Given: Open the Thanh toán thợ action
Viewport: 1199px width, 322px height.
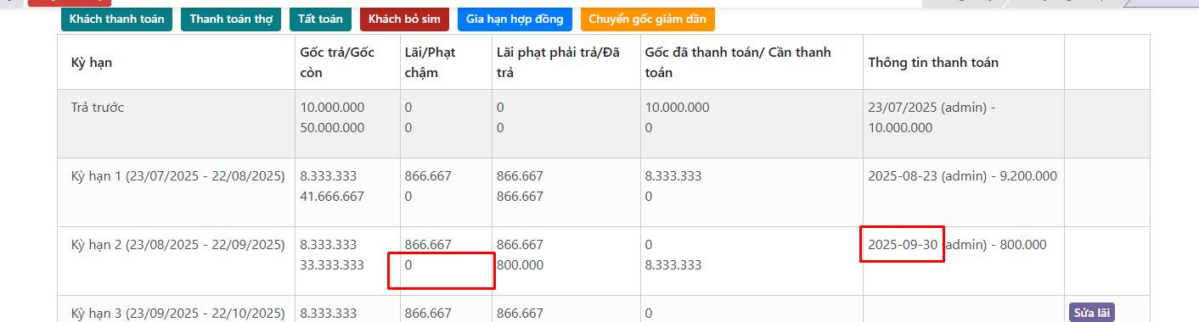Looking at the screenshot, I should point(231,19).
